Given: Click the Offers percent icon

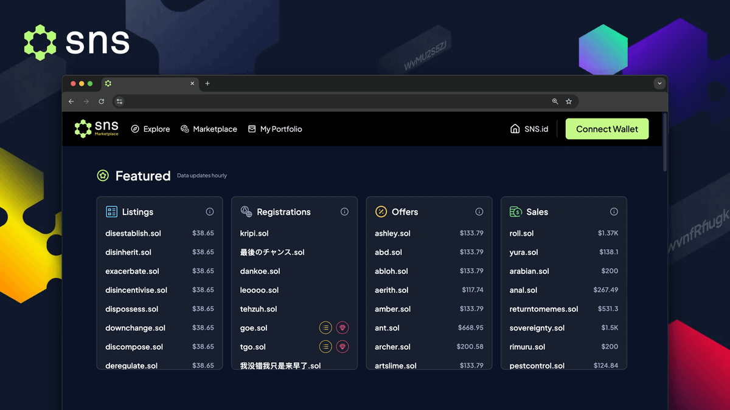Looking at the screenshot, I should point(381,211).
